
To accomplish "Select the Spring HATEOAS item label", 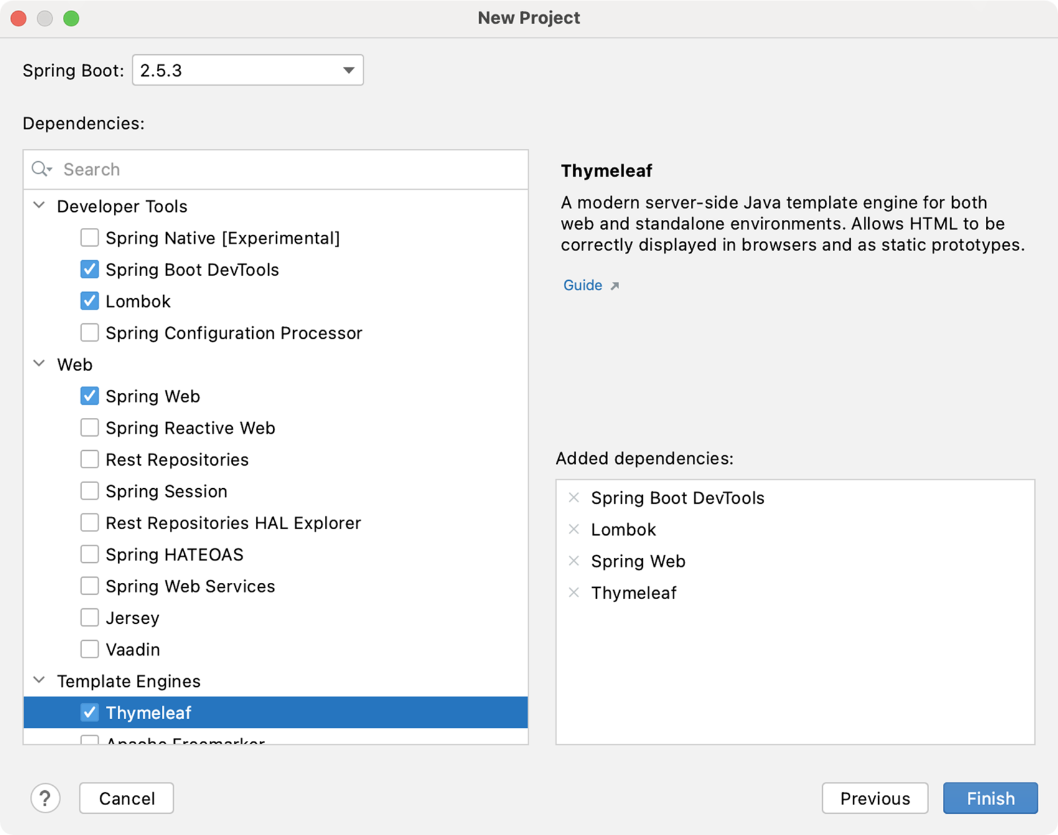I will 174,555.
